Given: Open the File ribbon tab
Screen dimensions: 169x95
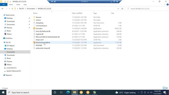Looking at the screenshot, I should pyautogui.click(x=4, y=4).
